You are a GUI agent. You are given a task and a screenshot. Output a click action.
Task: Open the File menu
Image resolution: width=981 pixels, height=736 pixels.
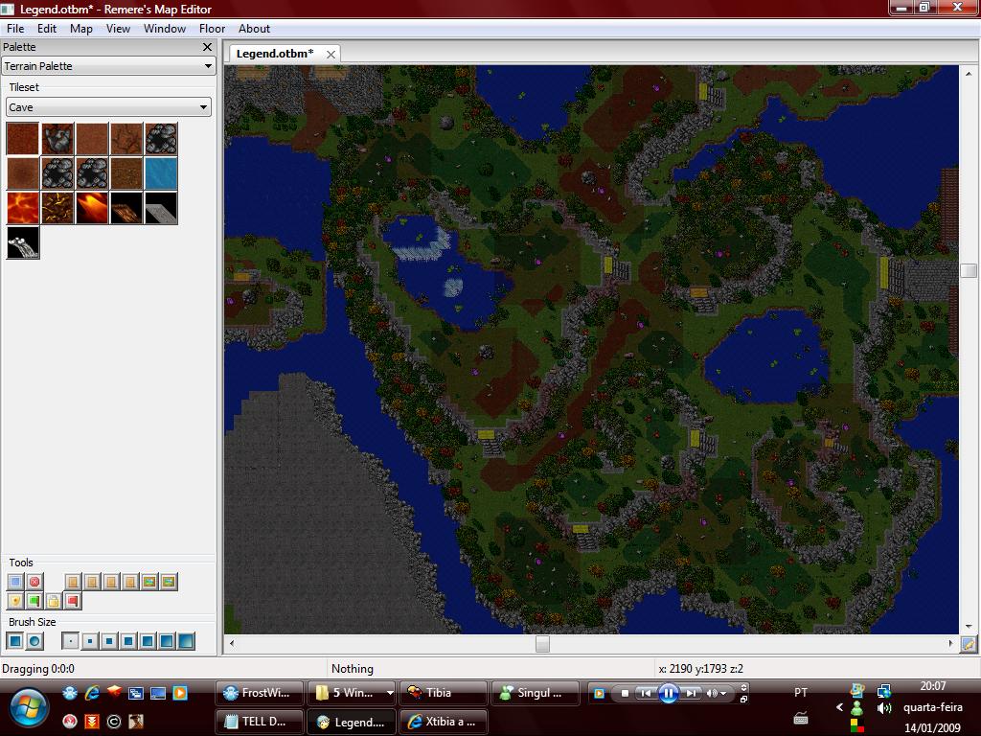click(15, 28)
